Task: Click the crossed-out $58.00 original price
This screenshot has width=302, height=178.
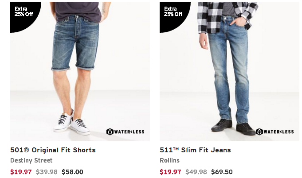Action: click(72, 172)
